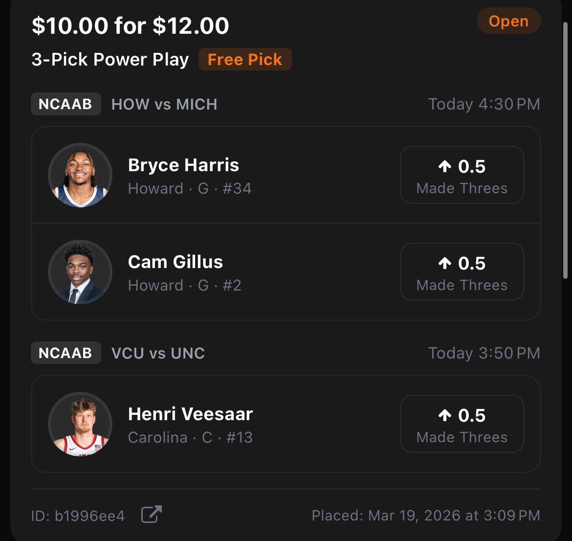Click the Open status badge
This screenshot has width=572, height=541.
tap(508, 22)
